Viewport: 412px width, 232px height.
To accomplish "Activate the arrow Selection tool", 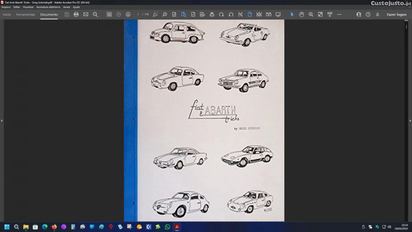I will pos(292,14).
